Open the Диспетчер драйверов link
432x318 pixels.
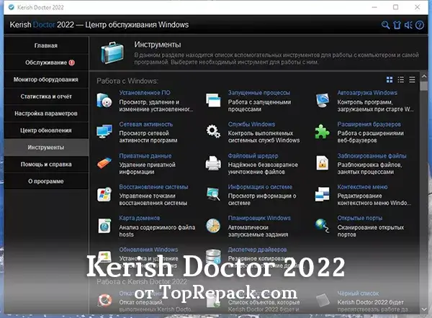(x=257, y=250)
